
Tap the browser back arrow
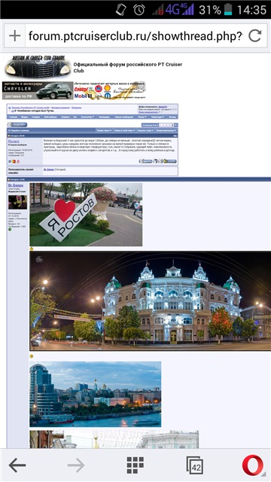coord(17,465)
